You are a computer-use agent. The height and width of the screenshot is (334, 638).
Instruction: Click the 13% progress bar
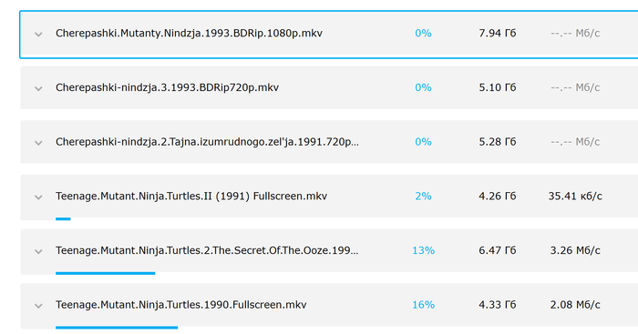click(x=106, y=273)
